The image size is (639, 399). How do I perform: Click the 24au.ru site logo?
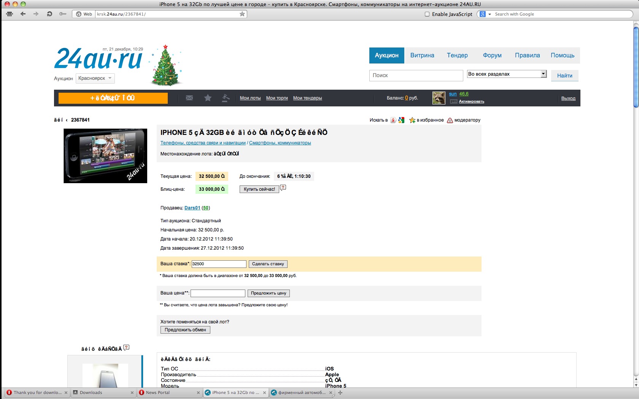coord(99,59)
